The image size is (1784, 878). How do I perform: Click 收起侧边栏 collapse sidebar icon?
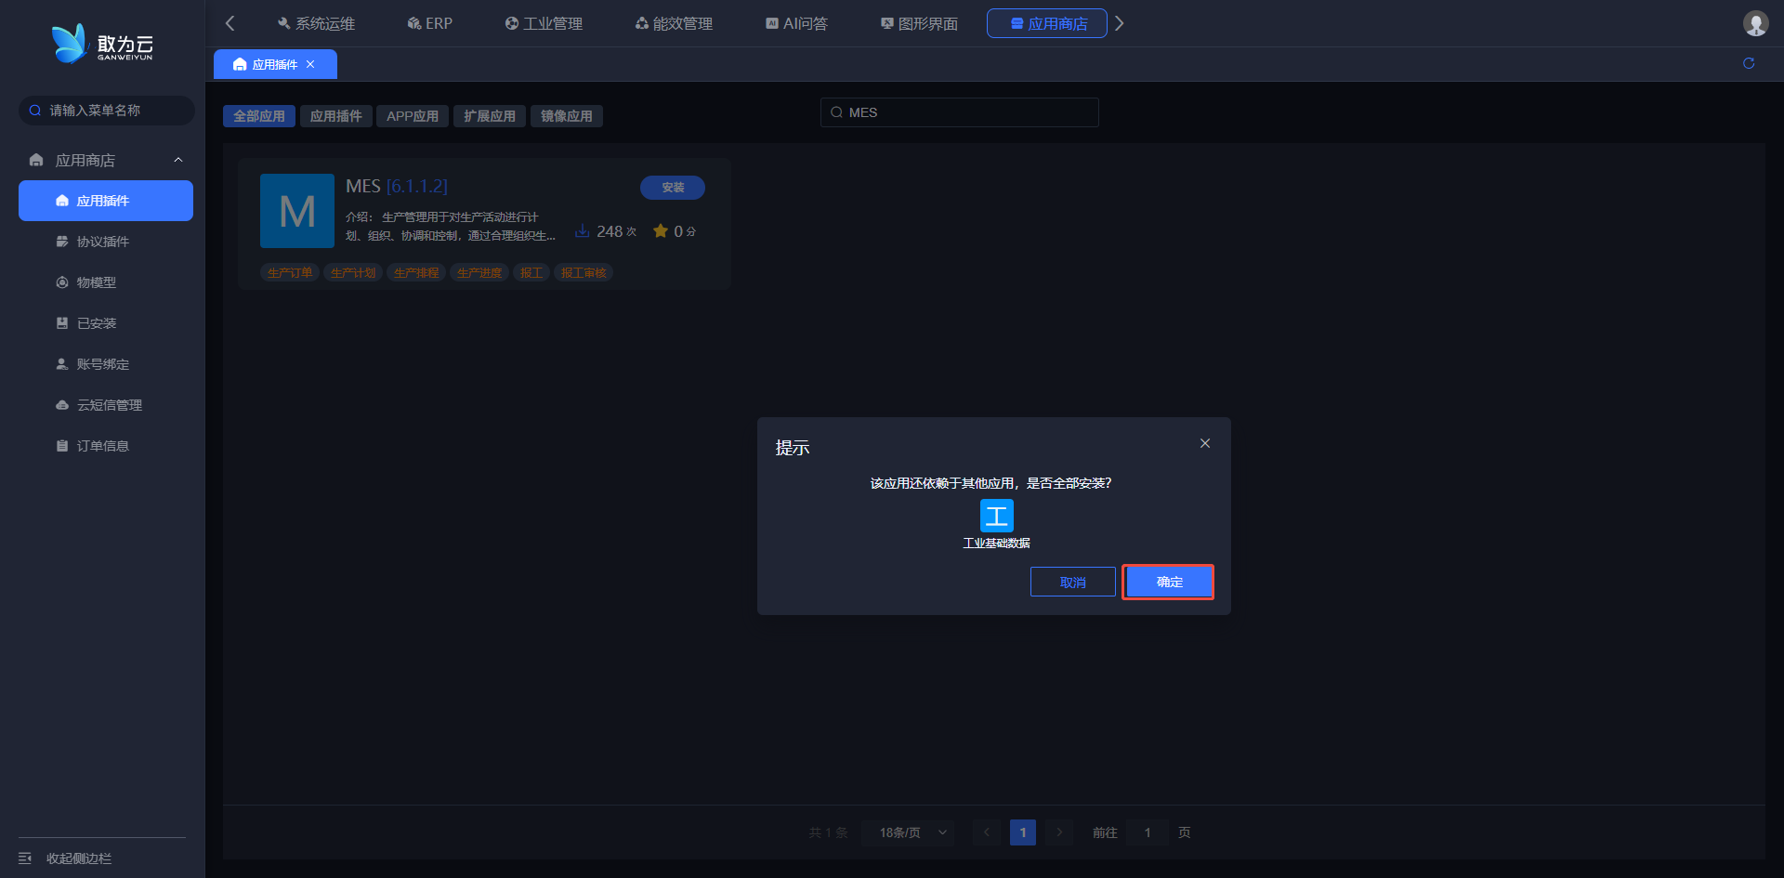pyautogui.click(x=25, y=858)
